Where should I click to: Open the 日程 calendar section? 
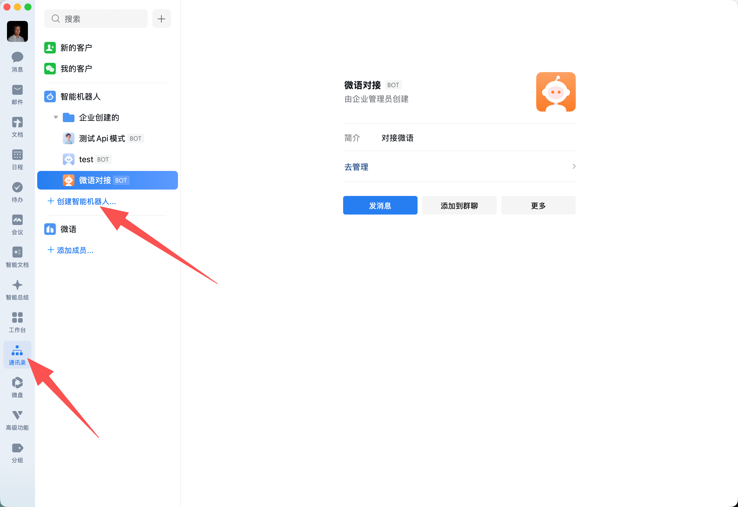[x=17, y=160]
